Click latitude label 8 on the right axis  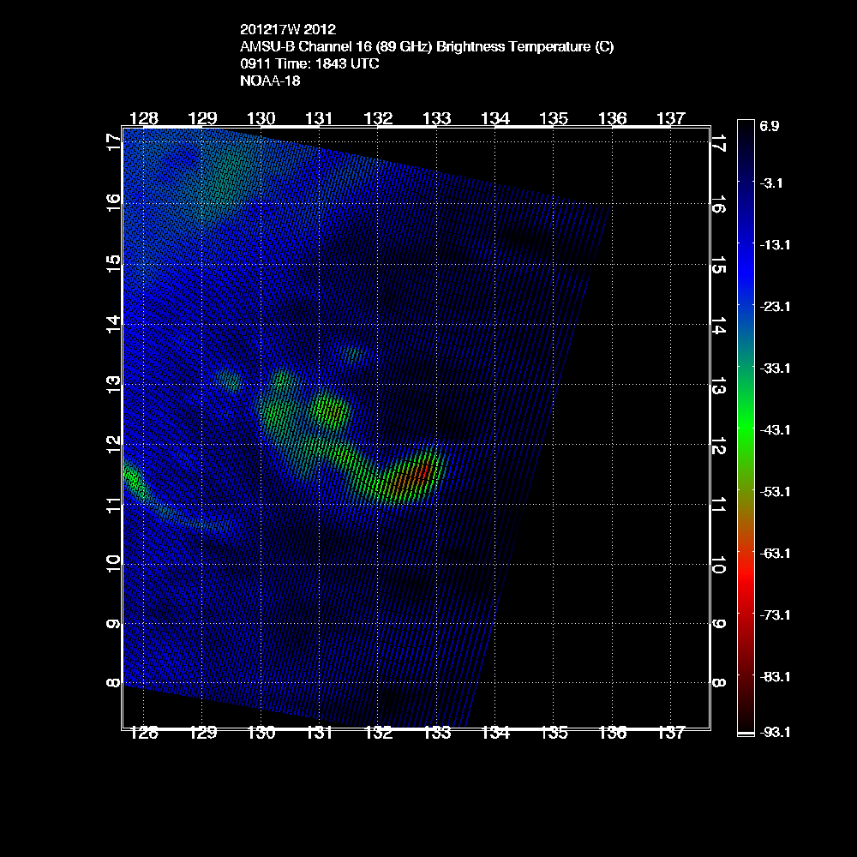719,683
